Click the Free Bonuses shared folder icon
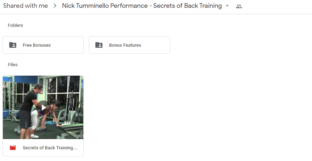Image resolution: width=312 pixels, height=161 pixels. point(13,45)
